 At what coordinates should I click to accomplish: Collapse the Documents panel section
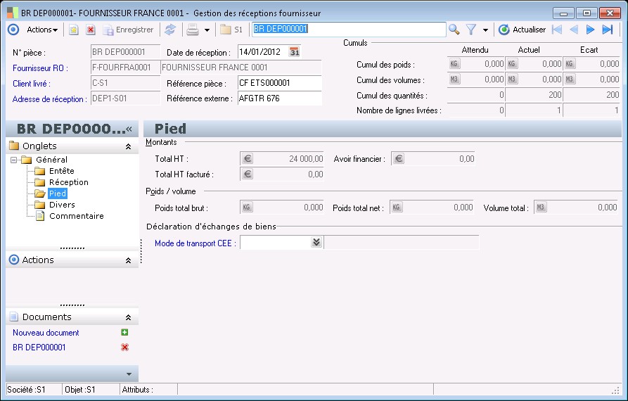point(128,318)
